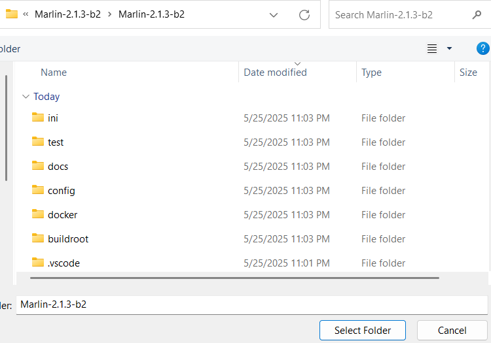Select the ini folder icon
The height and width of the screenshot is (343, 491).
(38, 118)
